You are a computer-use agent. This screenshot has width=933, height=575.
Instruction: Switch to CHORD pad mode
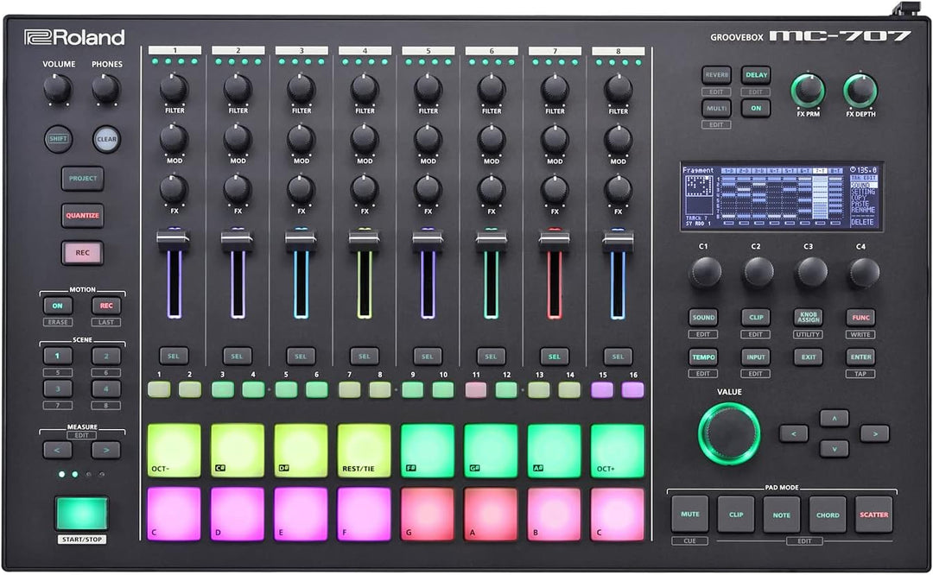pos(827,514)
